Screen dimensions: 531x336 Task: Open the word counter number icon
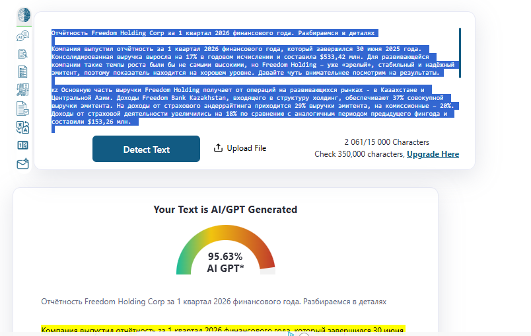click(x=22, y=146)
